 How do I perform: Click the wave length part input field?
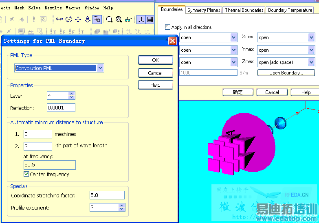[x=38, y=146]
